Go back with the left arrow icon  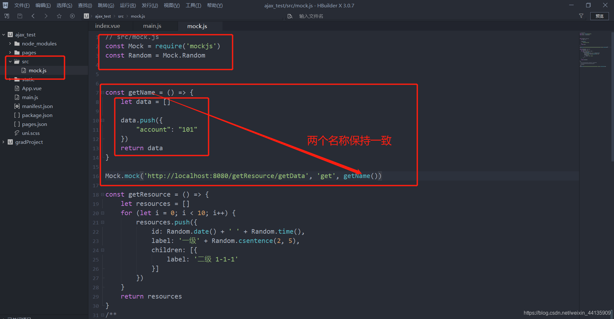[x=33, y=16]
